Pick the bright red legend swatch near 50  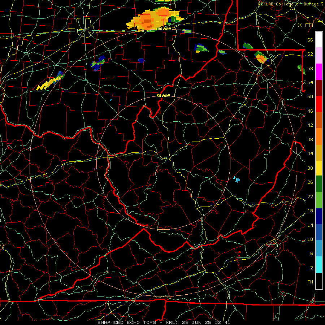click(x=319, y=104)
